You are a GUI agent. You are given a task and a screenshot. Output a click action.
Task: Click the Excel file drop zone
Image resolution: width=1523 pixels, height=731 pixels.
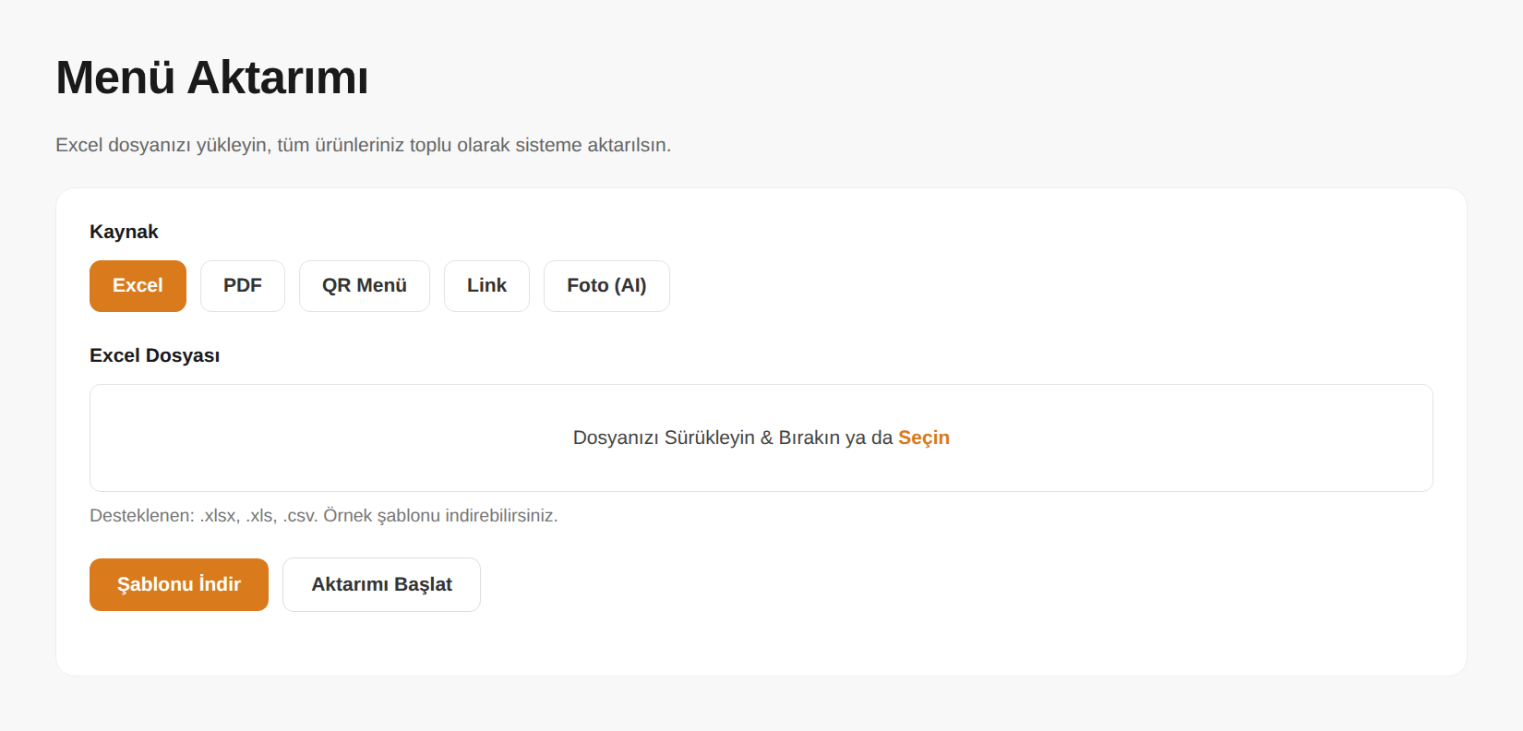tap(761, 438)
